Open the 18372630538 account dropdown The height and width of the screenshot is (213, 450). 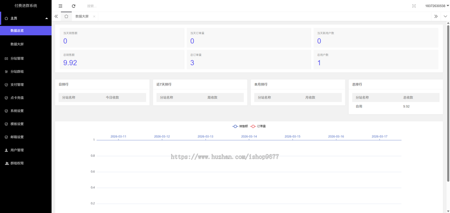437,6
